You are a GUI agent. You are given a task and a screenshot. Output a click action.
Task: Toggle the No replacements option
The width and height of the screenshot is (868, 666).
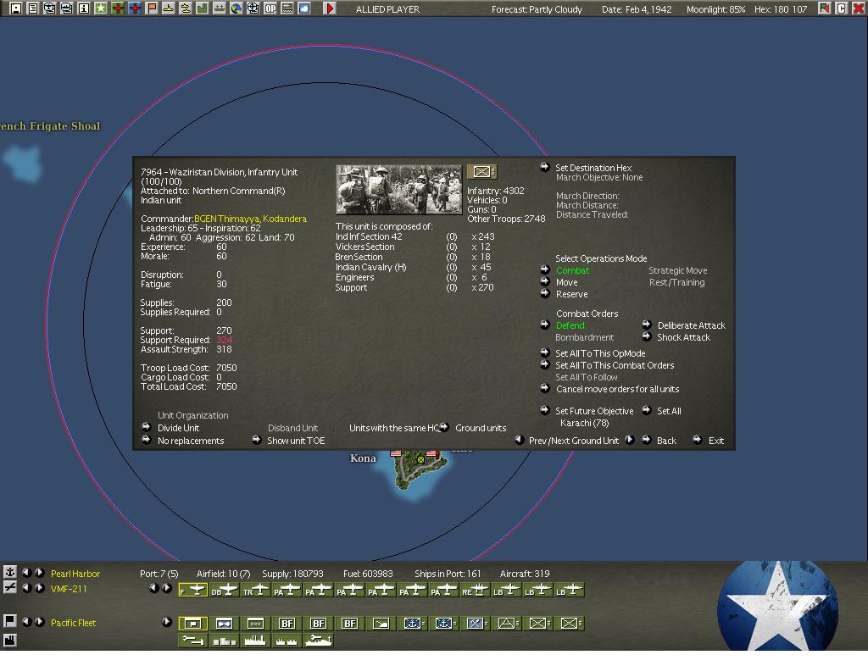(x=191, y=441)
